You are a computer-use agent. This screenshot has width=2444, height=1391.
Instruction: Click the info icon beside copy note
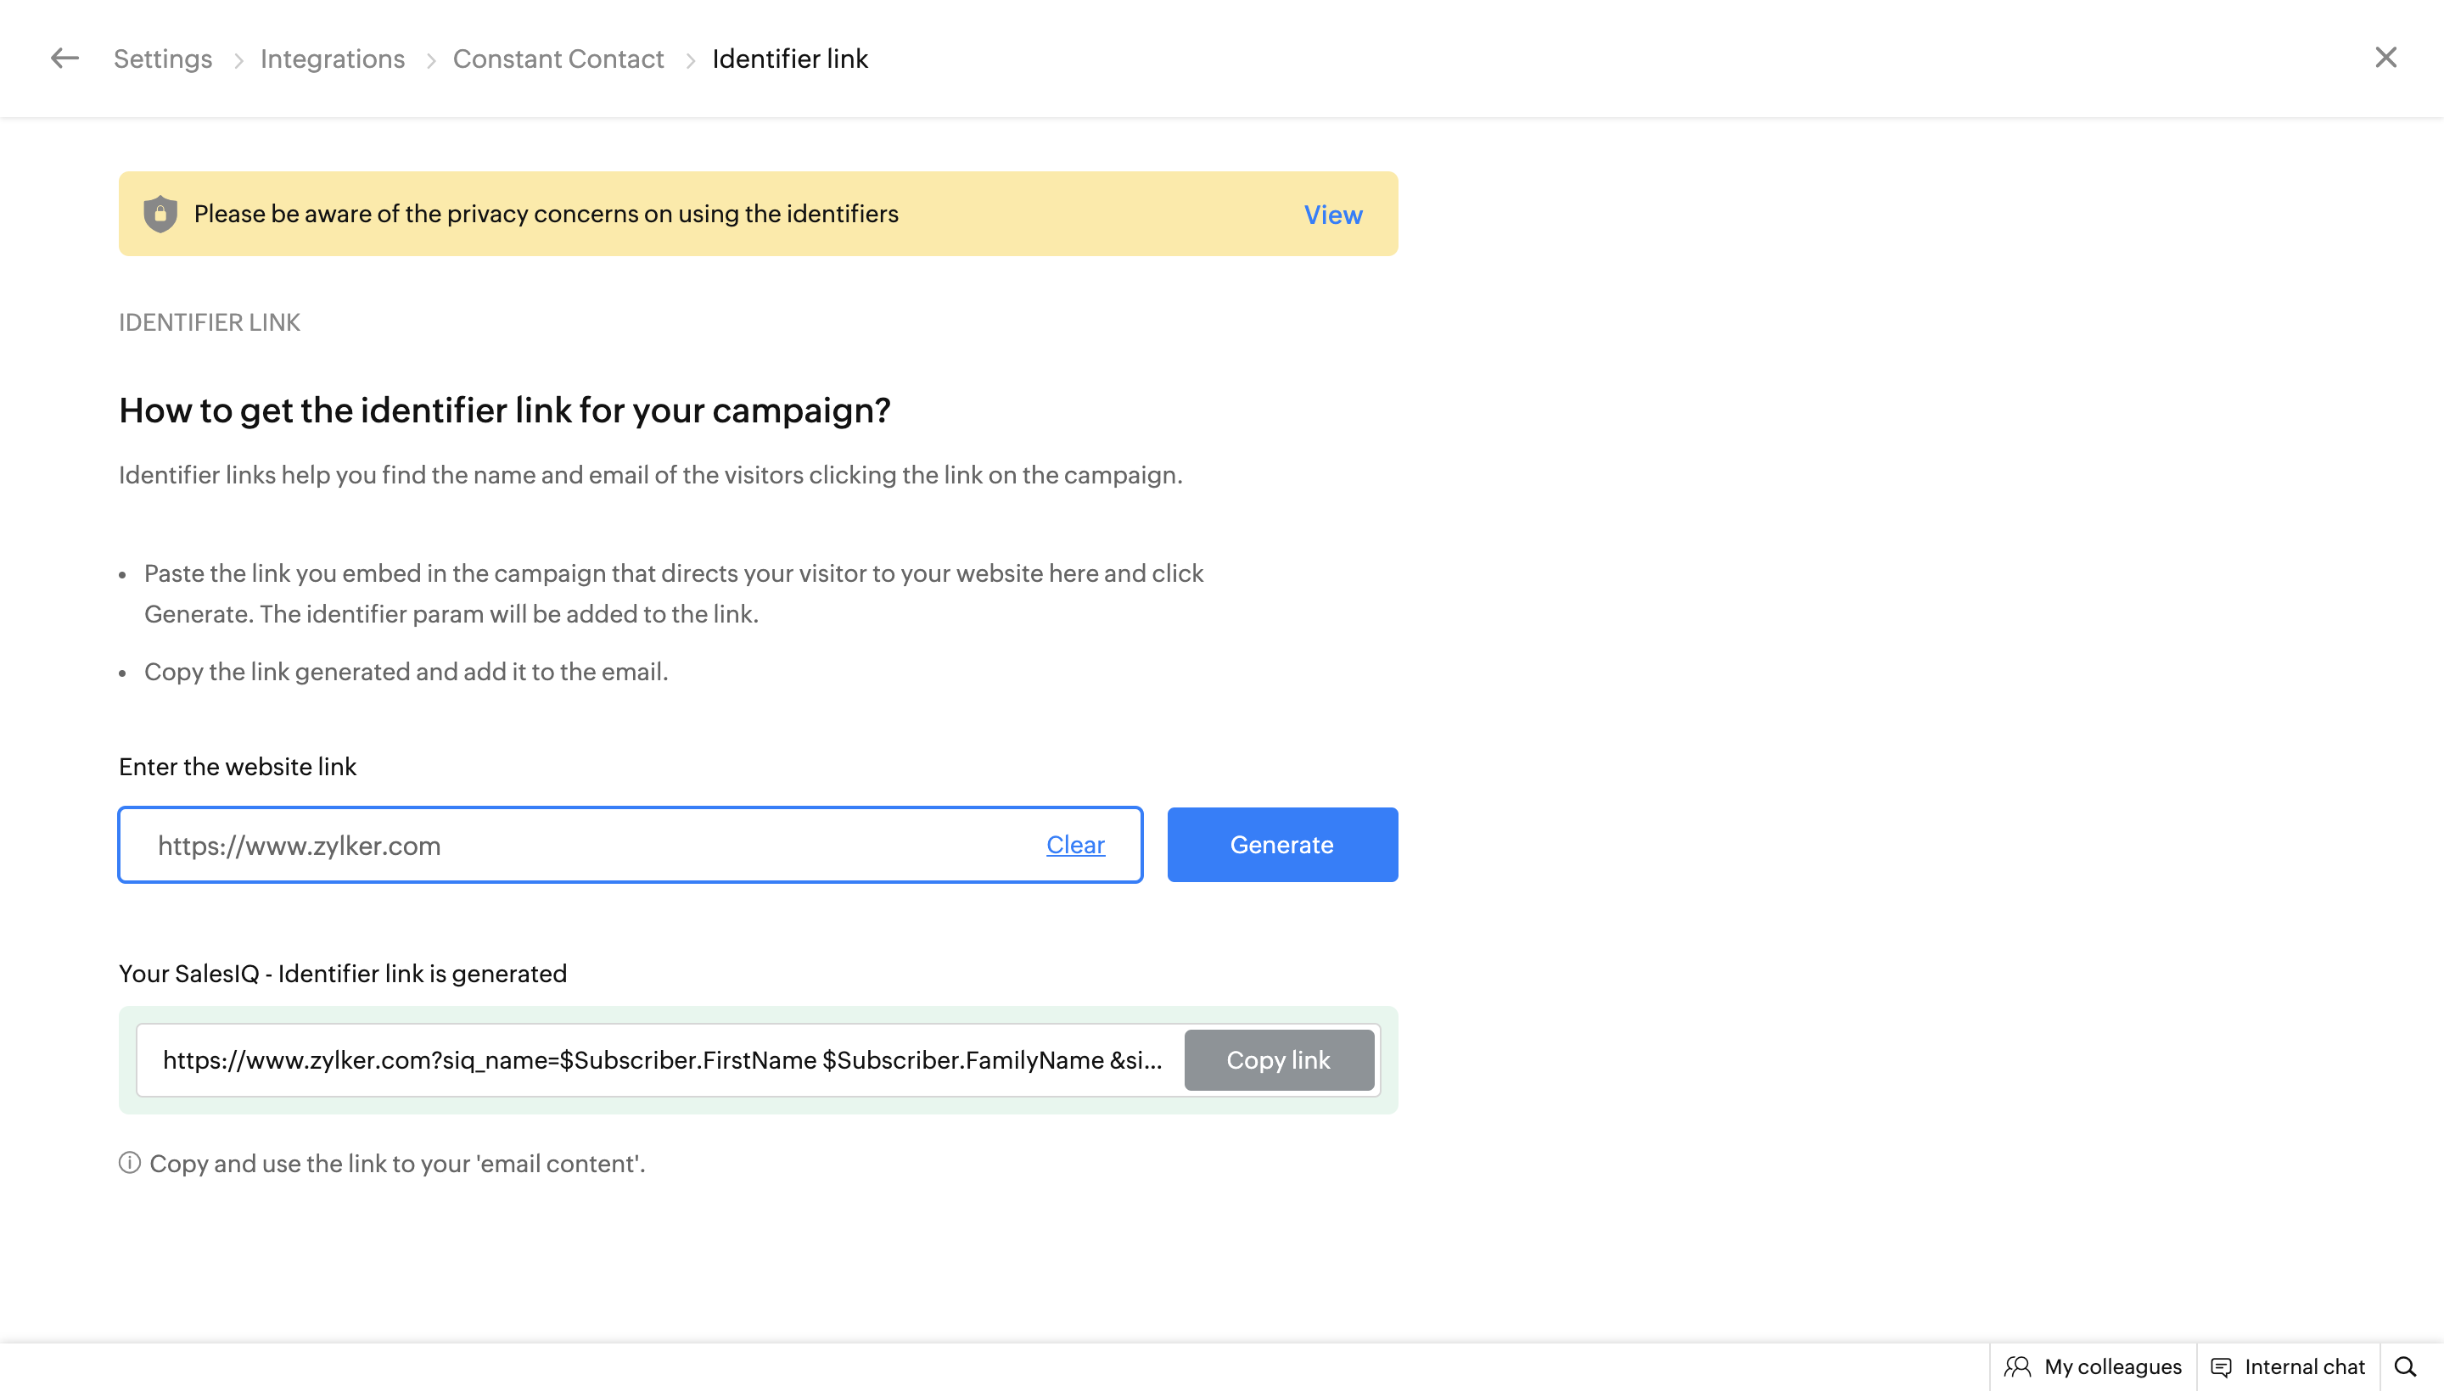[x=129, y=1163]
